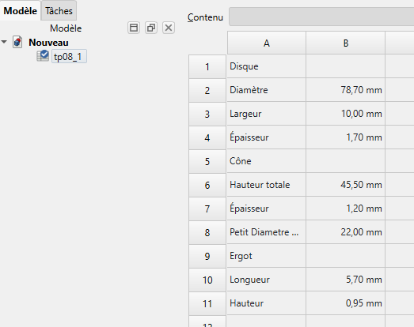Select the Modèle tab
Image resolution: width=414 pixels, height=327 pixels.
tap(21, 11)
